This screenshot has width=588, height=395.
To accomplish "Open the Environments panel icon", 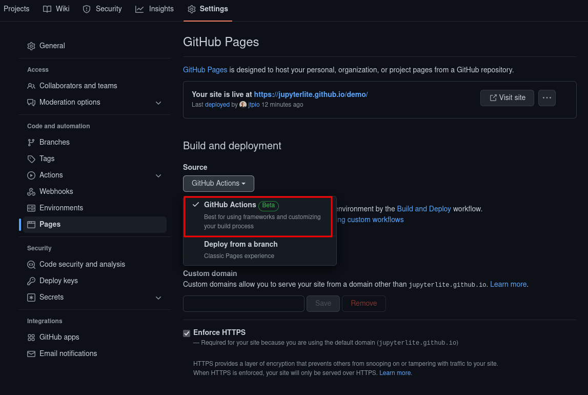I will coord(31,208).
